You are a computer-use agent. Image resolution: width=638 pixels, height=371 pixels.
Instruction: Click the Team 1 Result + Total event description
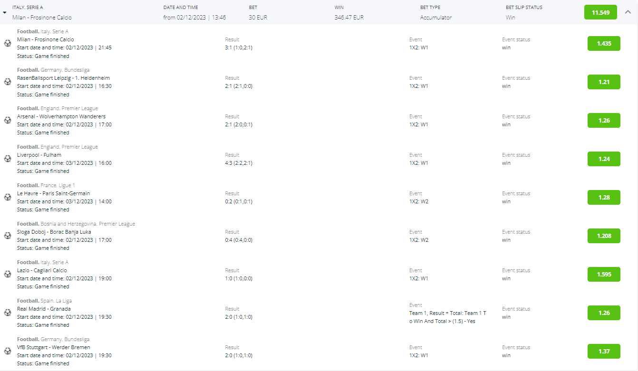448,317
